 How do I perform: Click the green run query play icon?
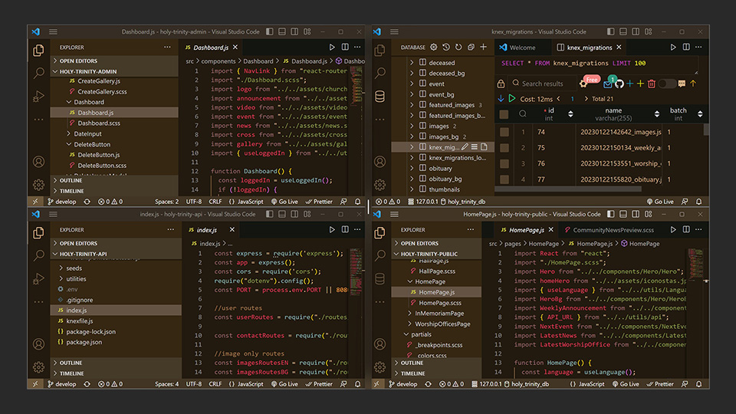(x=512, y=99)
